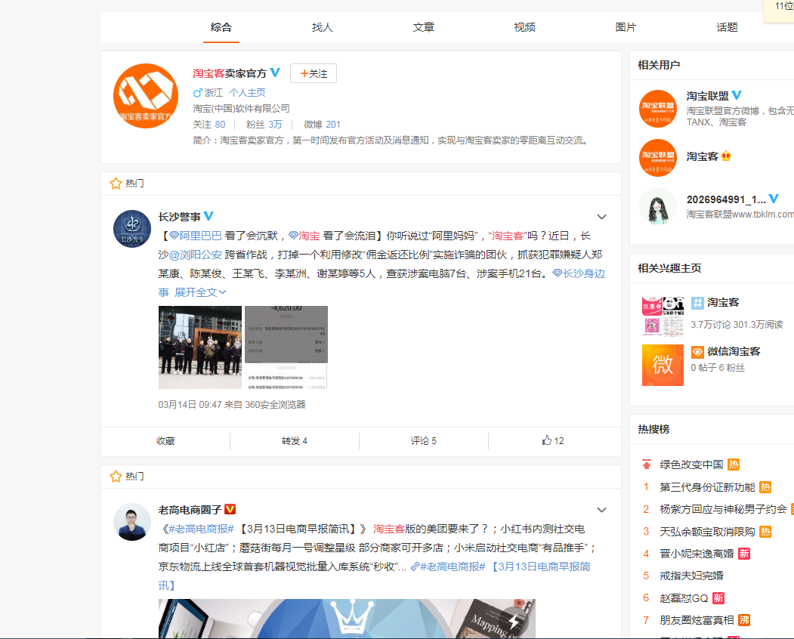Expand options menu on 老高电商圈子 post

point(601,510)
